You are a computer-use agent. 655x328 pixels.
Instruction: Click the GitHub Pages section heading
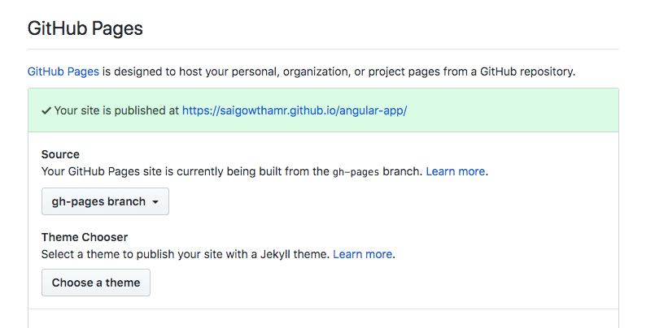[85, 28]
